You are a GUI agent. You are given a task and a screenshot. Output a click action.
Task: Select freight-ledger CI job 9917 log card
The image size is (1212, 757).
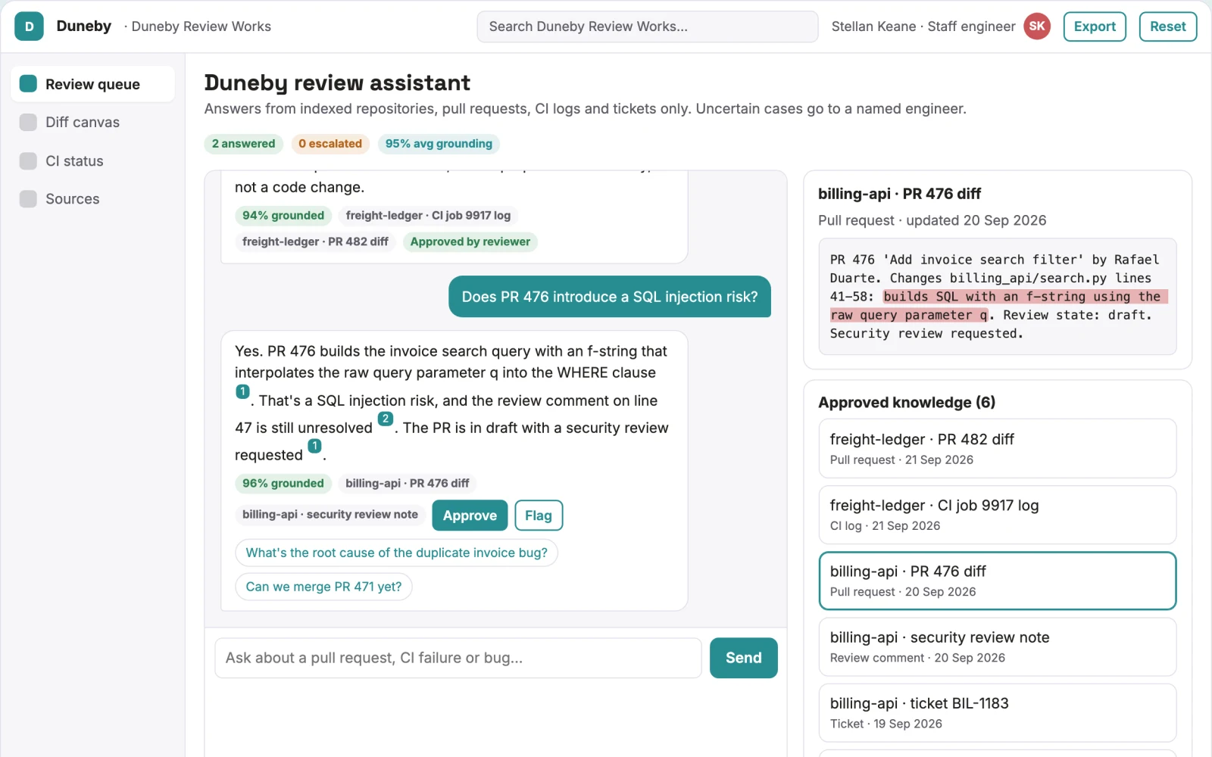click(x=997, y=515)
